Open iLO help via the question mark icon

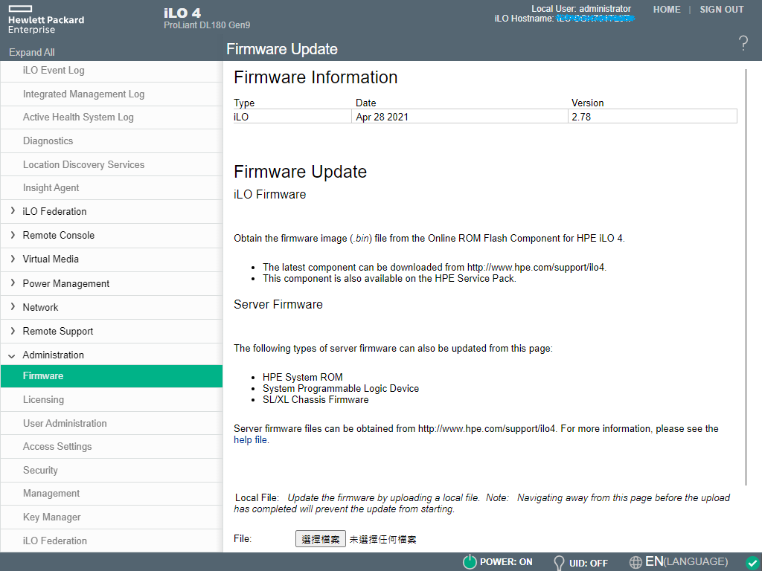click(x=743, y=44)
